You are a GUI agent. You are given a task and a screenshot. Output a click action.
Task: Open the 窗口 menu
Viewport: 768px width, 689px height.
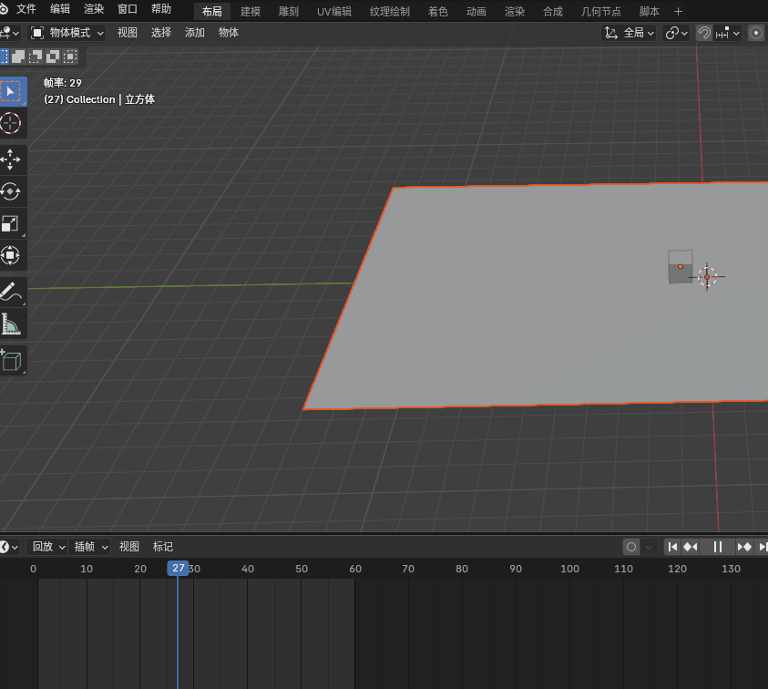click(x=128, y=9)
